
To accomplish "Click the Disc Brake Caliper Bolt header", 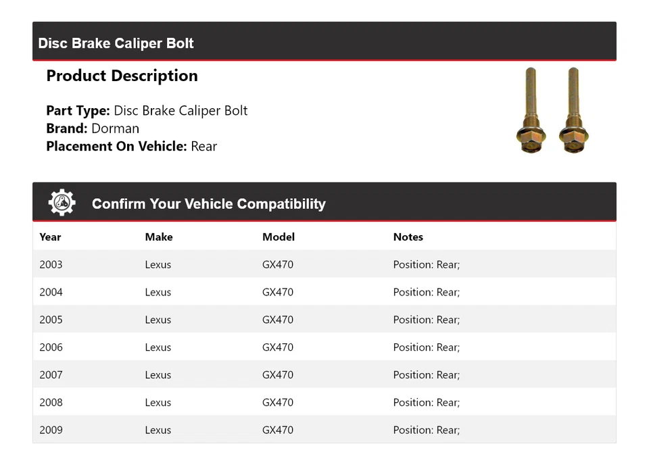I will [116, 43].
